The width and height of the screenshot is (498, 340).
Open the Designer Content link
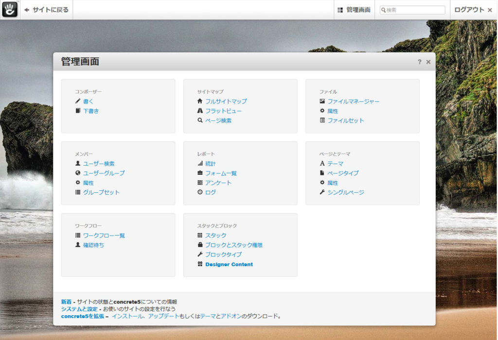coord(229,265)
